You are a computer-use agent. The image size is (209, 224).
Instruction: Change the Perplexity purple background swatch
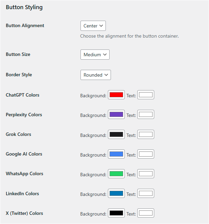pyautogui.click(x=116, y=115)
